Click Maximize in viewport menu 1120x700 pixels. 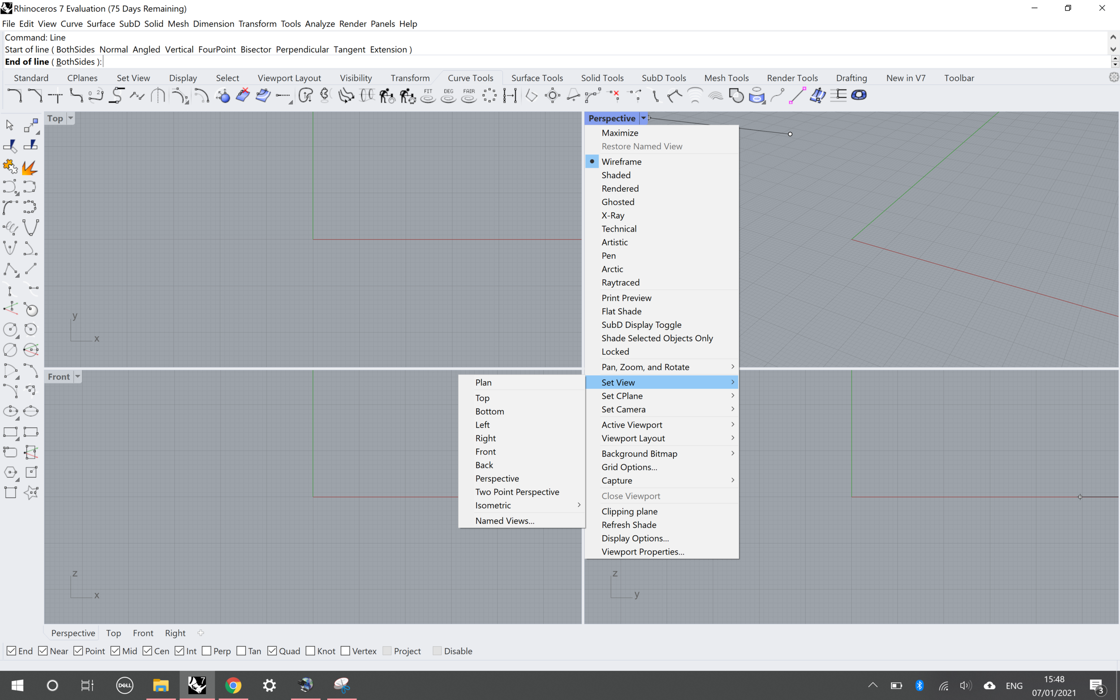(662, 133)
